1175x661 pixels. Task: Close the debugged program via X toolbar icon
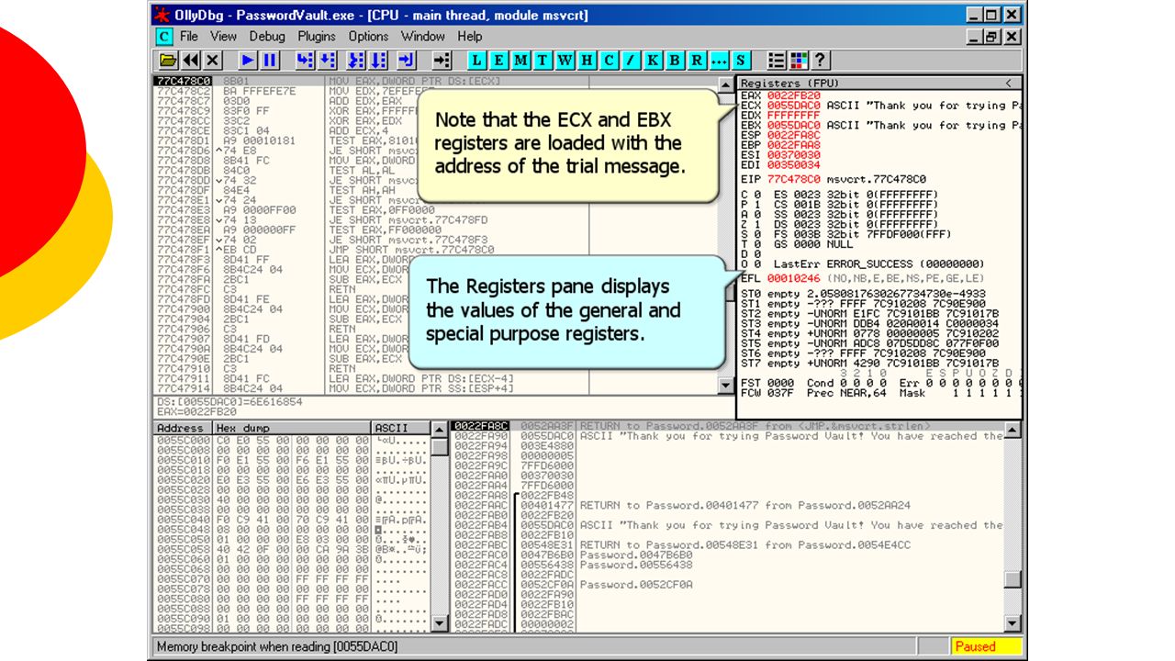tap(212, 61)
